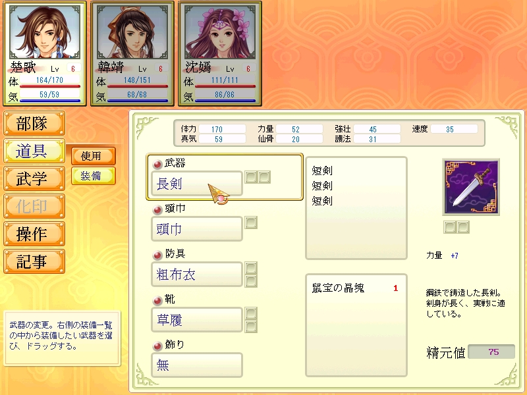
Task: Click the red orb beside 靴
Action: coord(157,301)
